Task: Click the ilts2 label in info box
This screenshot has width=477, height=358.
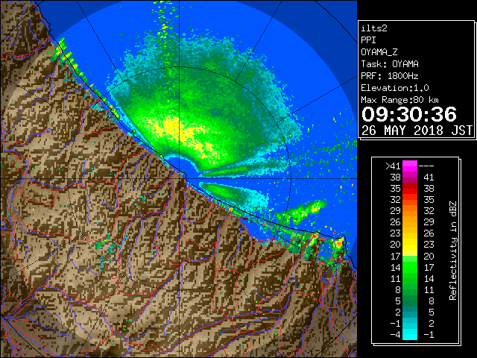Action: pos(374,28)
